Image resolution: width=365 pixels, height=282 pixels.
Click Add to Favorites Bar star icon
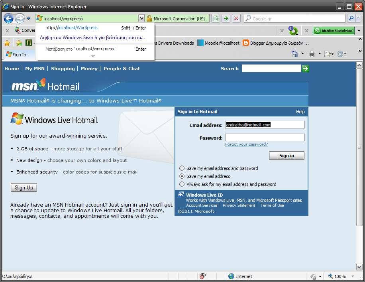pyautogui.click(x=19, y=43)
